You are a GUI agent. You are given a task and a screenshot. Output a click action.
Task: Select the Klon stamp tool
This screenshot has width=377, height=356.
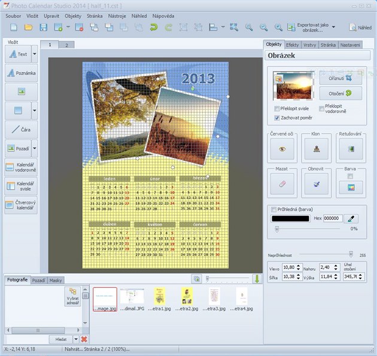317,149
